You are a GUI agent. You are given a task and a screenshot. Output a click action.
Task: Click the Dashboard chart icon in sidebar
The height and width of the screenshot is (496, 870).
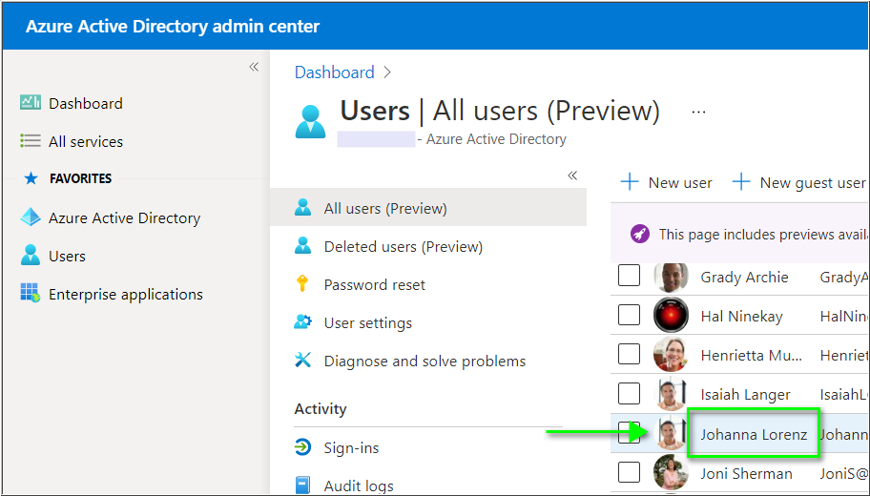click(x=31, y=103)
